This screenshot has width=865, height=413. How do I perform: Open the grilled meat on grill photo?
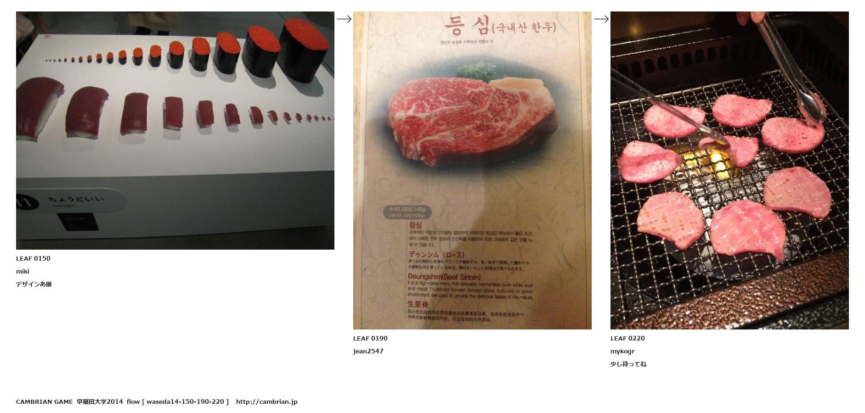(x=729, y=170)
